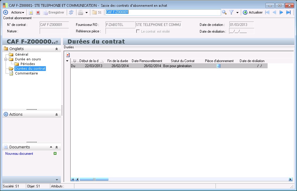Click the Pièce d'abonnement column header
This screenshot has height=191, width=297.
219,61
